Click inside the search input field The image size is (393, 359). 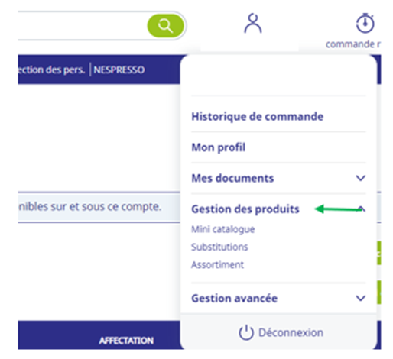(82, 26)
